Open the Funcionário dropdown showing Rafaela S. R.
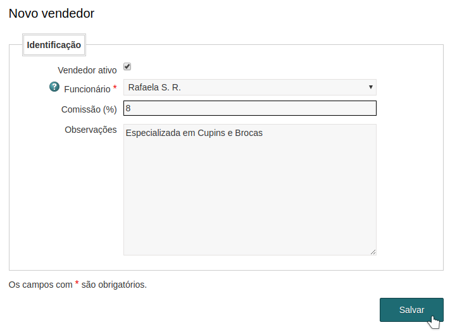 click(249, 87)
